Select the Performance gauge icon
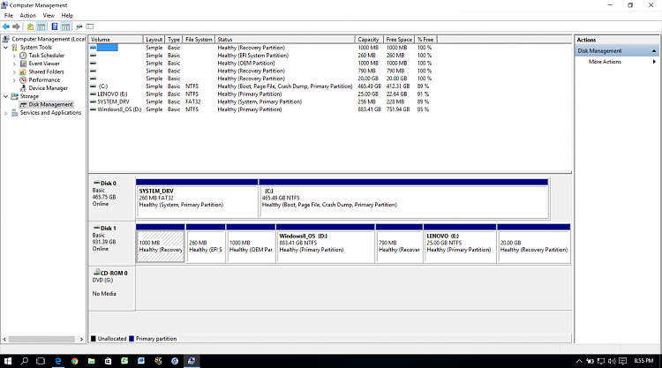This screenshot has height=368, width=662. point(23,79)
